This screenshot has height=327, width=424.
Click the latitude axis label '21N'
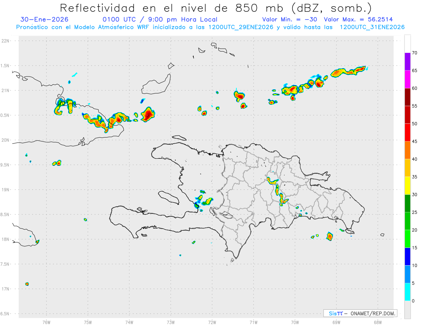[x=5, y=91]
